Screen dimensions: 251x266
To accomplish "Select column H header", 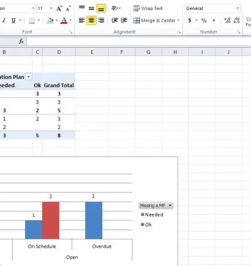I will click(x=175, y=52).
